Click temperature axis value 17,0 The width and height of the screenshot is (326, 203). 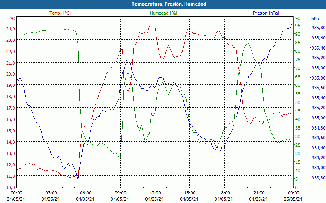(x=11, y=108)
